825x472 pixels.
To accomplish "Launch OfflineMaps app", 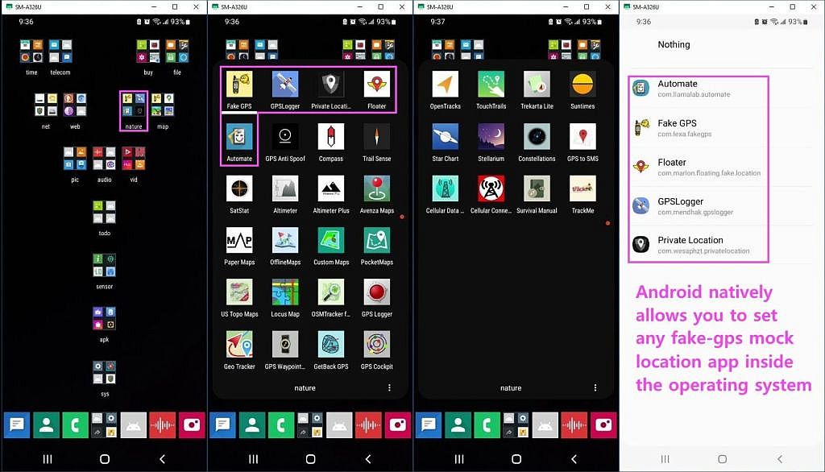I will point(285,241).
